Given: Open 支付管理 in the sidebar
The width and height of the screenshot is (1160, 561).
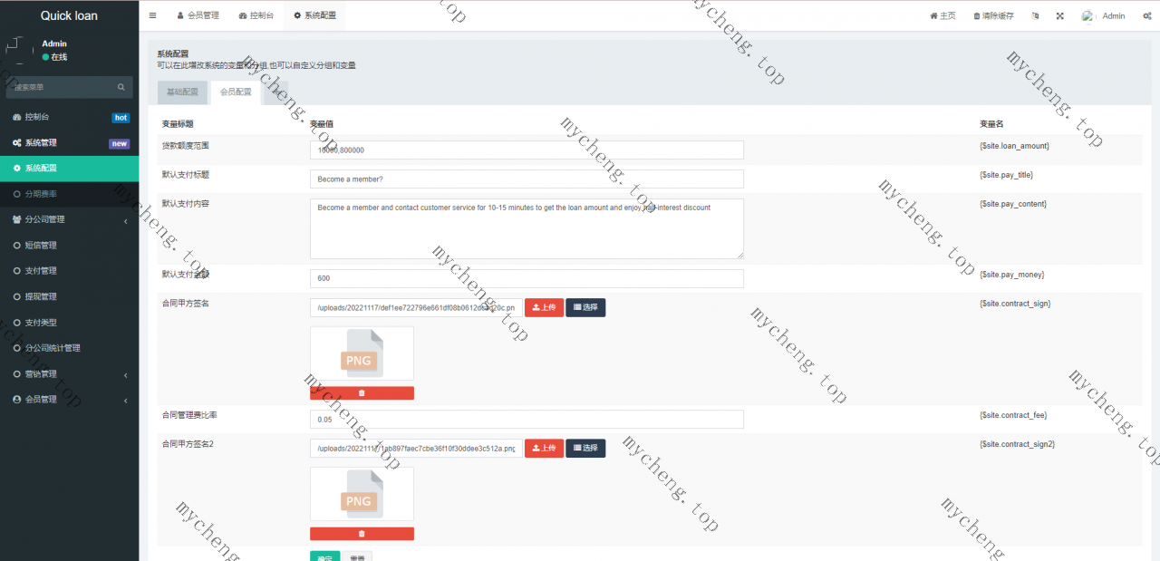Looking at the screenshot, I should [69, 270].
